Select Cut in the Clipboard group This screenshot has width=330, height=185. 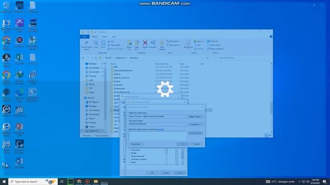coord(111,41)
